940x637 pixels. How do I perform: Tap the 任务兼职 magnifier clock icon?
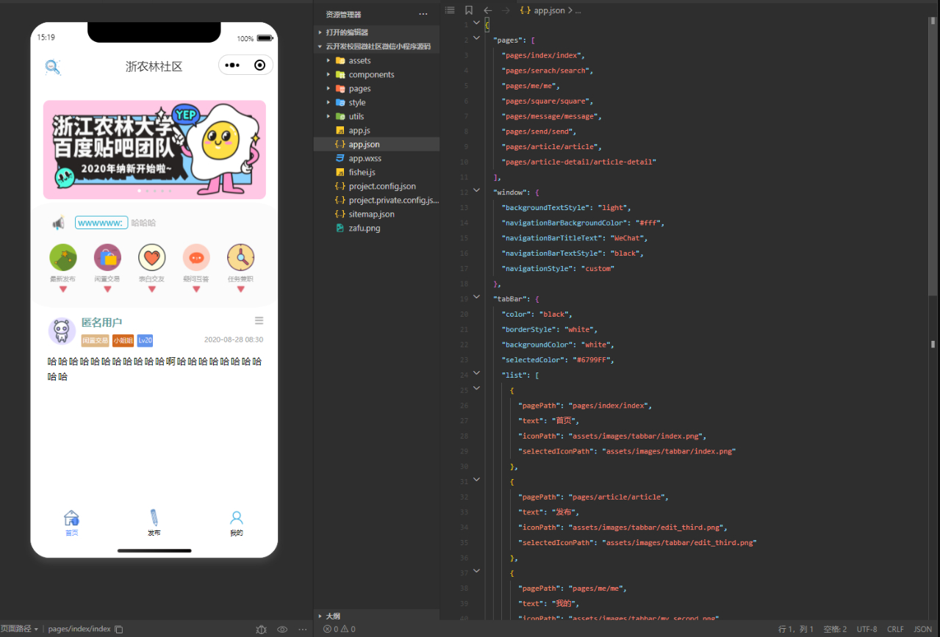(241, 257)
